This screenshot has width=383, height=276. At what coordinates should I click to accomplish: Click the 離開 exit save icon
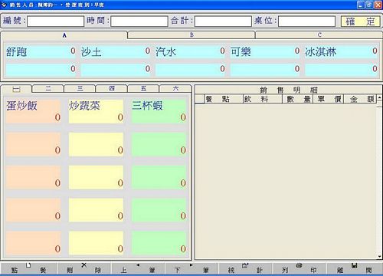click(354, 265)
